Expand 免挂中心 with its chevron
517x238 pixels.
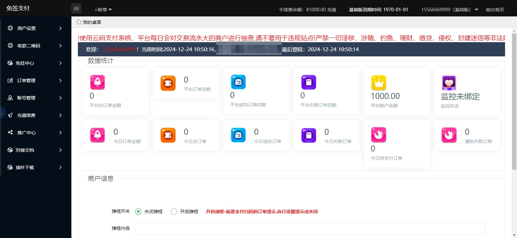pyautogui.click(x=60, y=63)
